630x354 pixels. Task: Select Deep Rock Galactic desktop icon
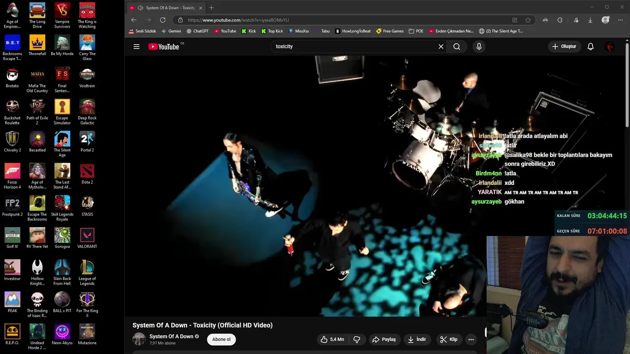pyautogui.click(x=87, y=112)
